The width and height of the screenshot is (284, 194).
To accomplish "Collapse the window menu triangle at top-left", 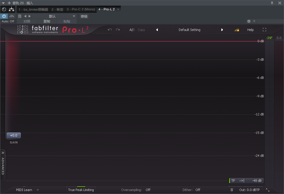I will (3, 3).
